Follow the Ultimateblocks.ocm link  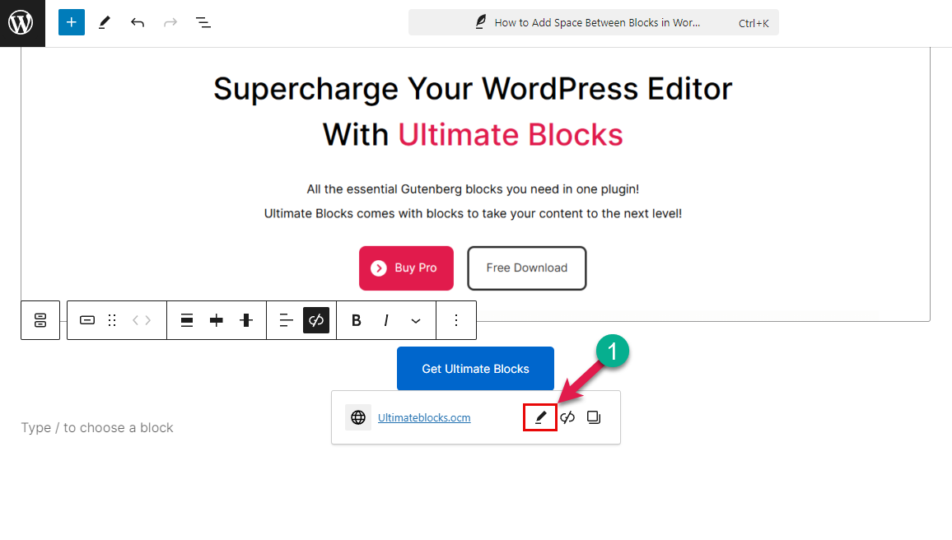pos(423,417)
